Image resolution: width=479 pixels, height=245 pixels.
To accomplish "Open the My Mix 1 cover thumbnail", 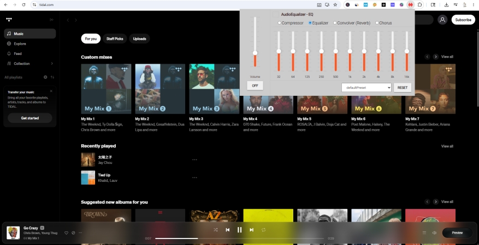I will point(106,89).
